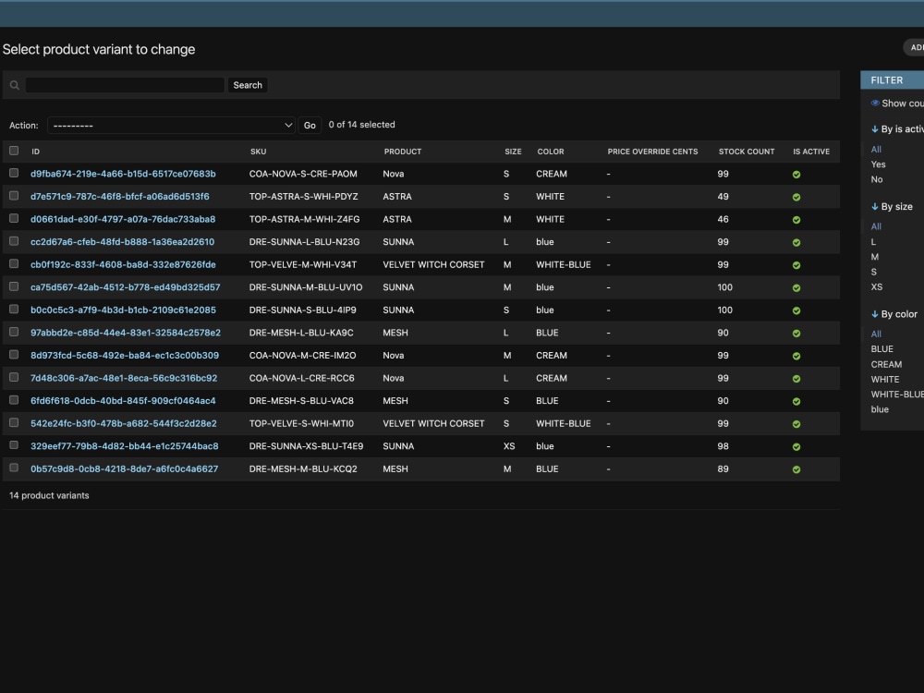
Task: Click active checkmark for DRE-SUNNA-M-BLU-UV1O row
Action: tap(796, 288)
